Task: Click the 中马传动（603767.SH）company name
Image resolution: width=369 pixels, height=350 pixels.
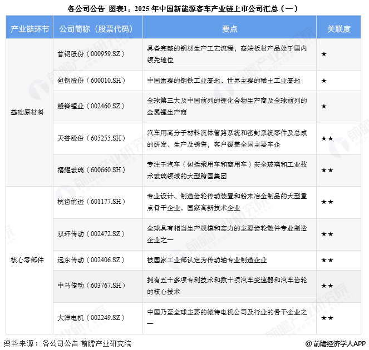Action: (90, 286)
